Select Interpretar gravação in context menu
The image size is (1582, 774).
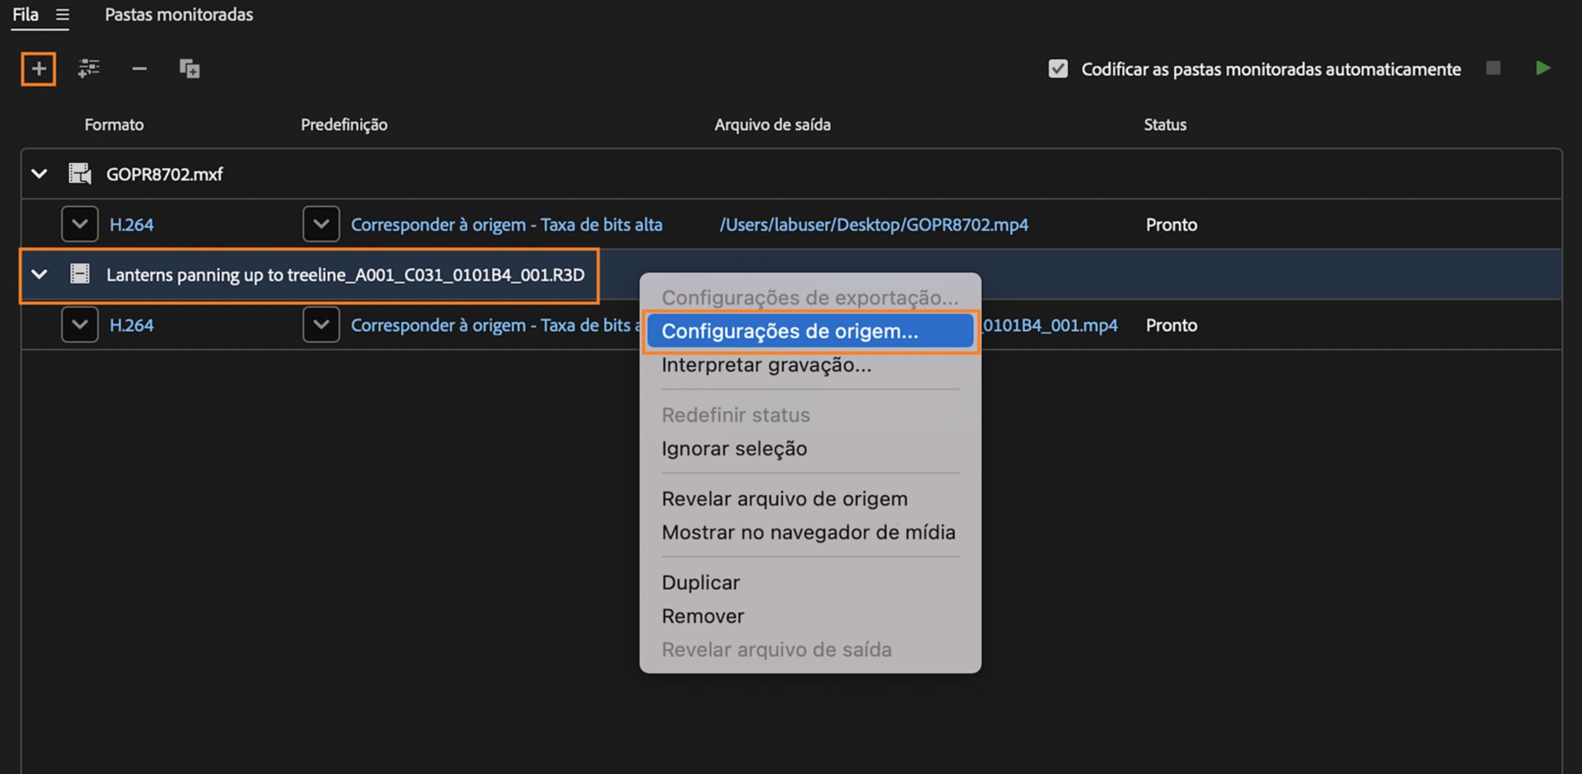pyautogui.click(x=766, y=365)
